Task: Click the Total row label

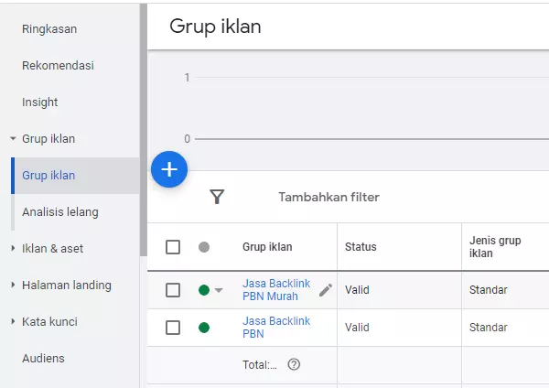Action: pyautogui.click(x=260, y=365)
